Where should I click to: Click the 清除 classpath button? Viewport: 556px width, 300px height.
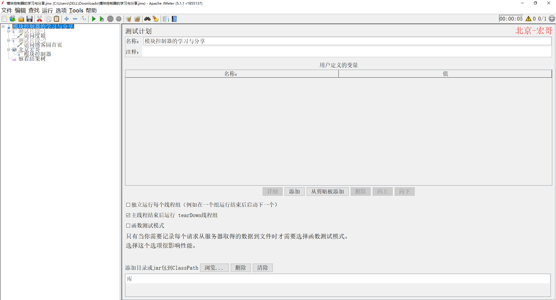[x=263, y=268]
